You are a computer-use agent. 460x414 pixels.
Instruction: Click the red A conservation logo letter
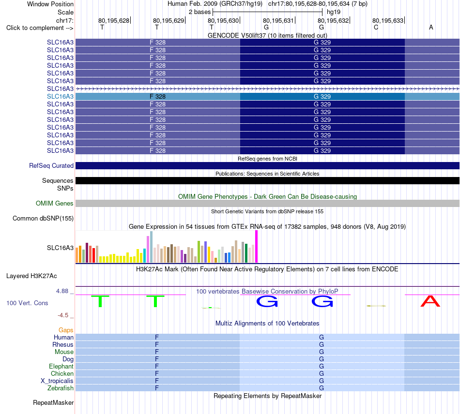430,301
